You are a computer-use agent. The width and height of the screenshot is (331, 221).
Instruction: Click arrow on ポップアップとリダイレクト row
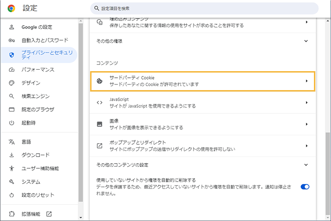point(306,146)
